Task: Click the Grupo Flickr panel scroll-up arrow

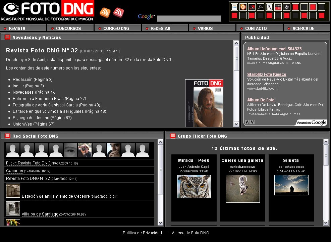Action: pyautogui.click(x=326, y=142)
